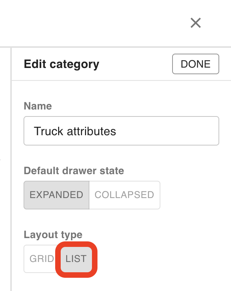Close the panel with the X icon
231x291 pixels.
coord(195,23)
